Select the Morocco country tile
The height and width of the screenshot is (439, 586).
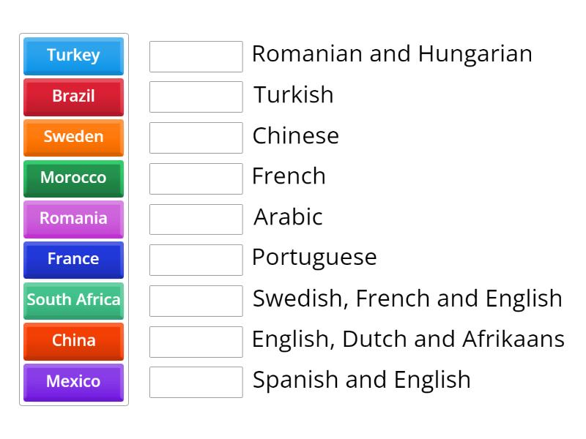click(x=73, y=179)
